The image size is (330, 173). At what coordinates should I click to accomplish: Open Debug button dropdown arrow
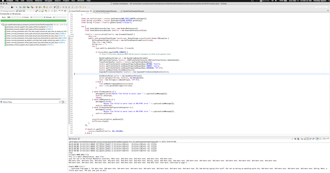point(22,7)
